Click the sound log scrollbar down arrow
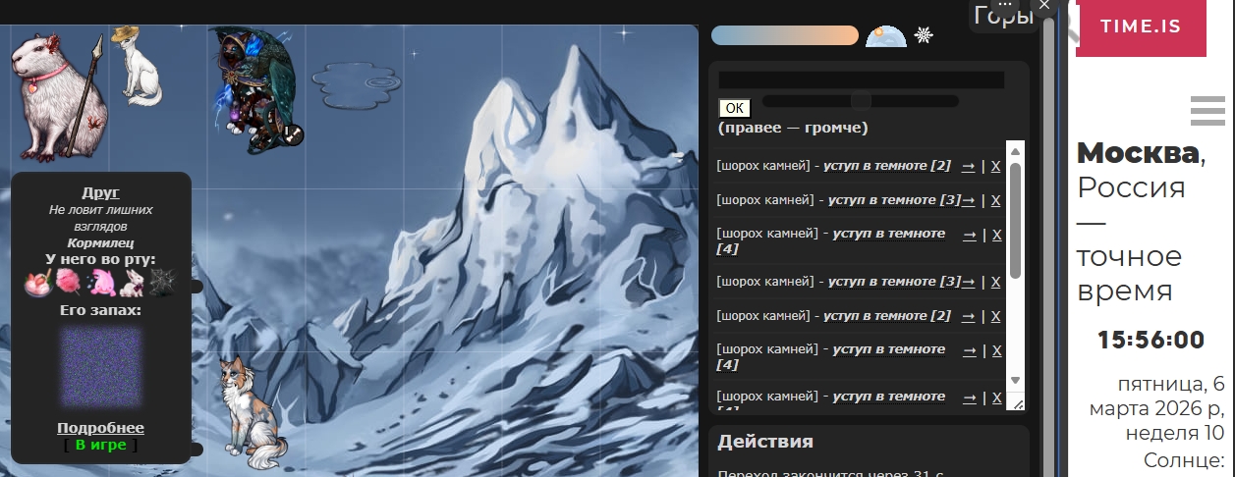The width and height of the screenshot is (1235, 477). tap(1016, 380)
